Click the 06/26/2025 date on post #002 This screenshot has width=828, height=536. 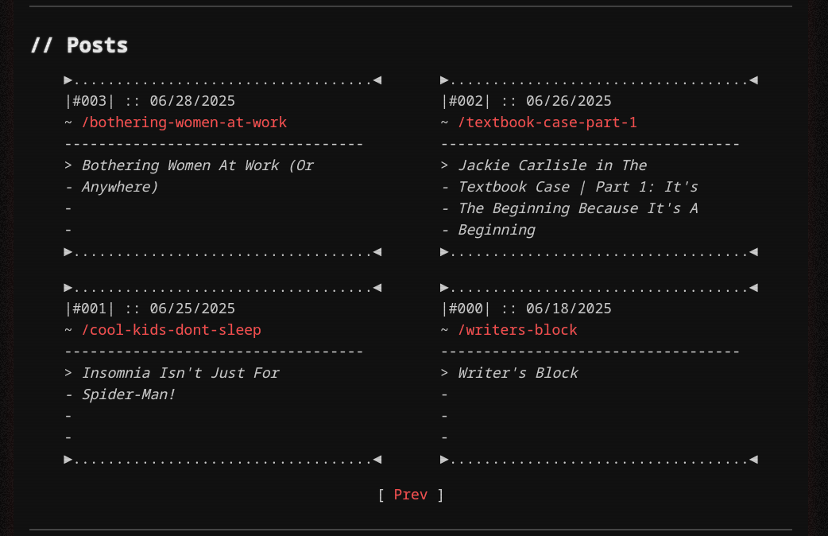pyautogui.click(x=568, y=101)
